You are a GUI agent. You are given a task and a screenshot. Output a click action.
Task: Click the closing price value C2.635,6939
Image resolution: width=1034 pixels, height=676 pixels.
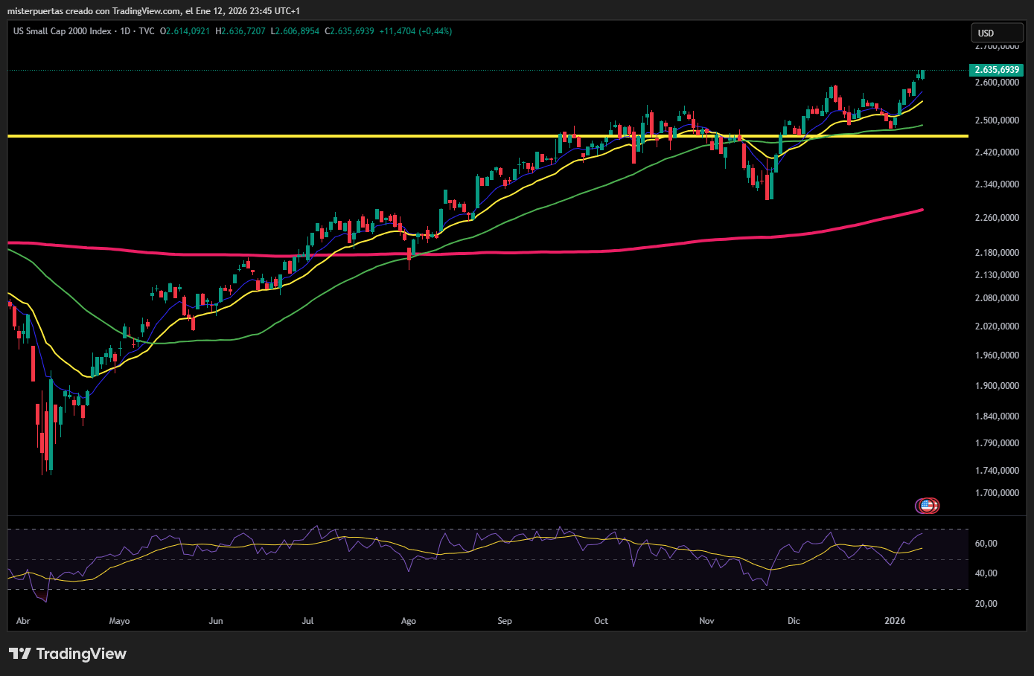point(349,31)
